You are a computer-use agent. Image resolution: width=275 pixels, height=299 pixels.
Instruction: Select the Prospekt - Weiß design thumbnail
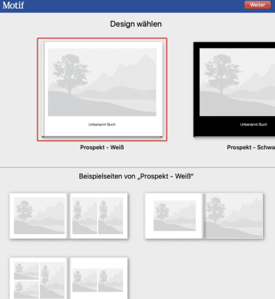tap(102, 90)
